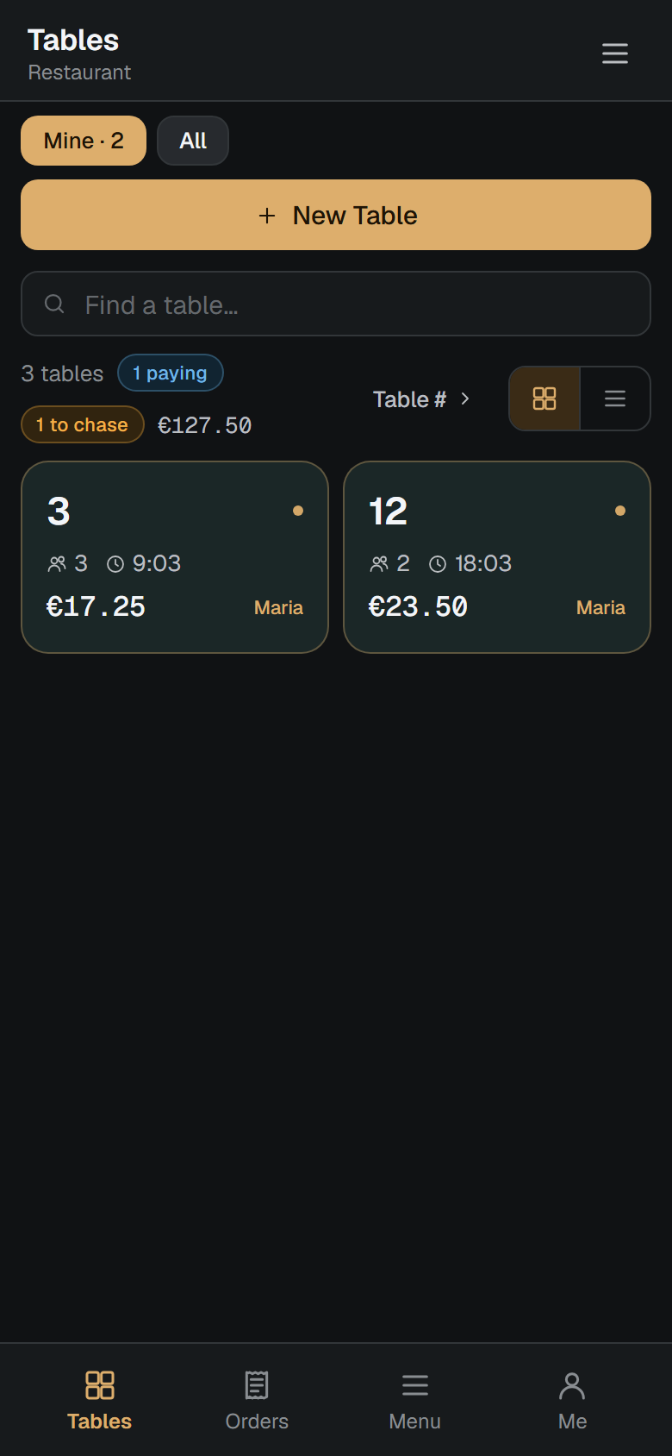Filter by 1 to chase badge

[x=83, y=424]
